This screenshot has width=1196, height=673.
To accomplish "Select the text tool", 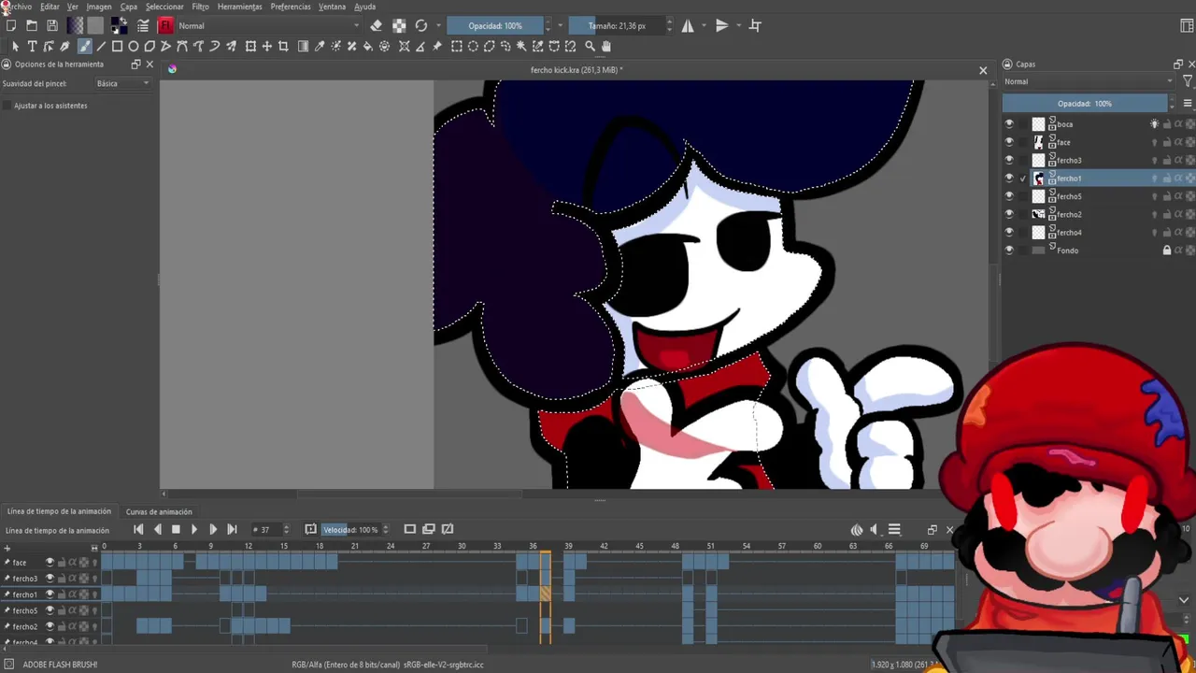I will tap(32, 46).
